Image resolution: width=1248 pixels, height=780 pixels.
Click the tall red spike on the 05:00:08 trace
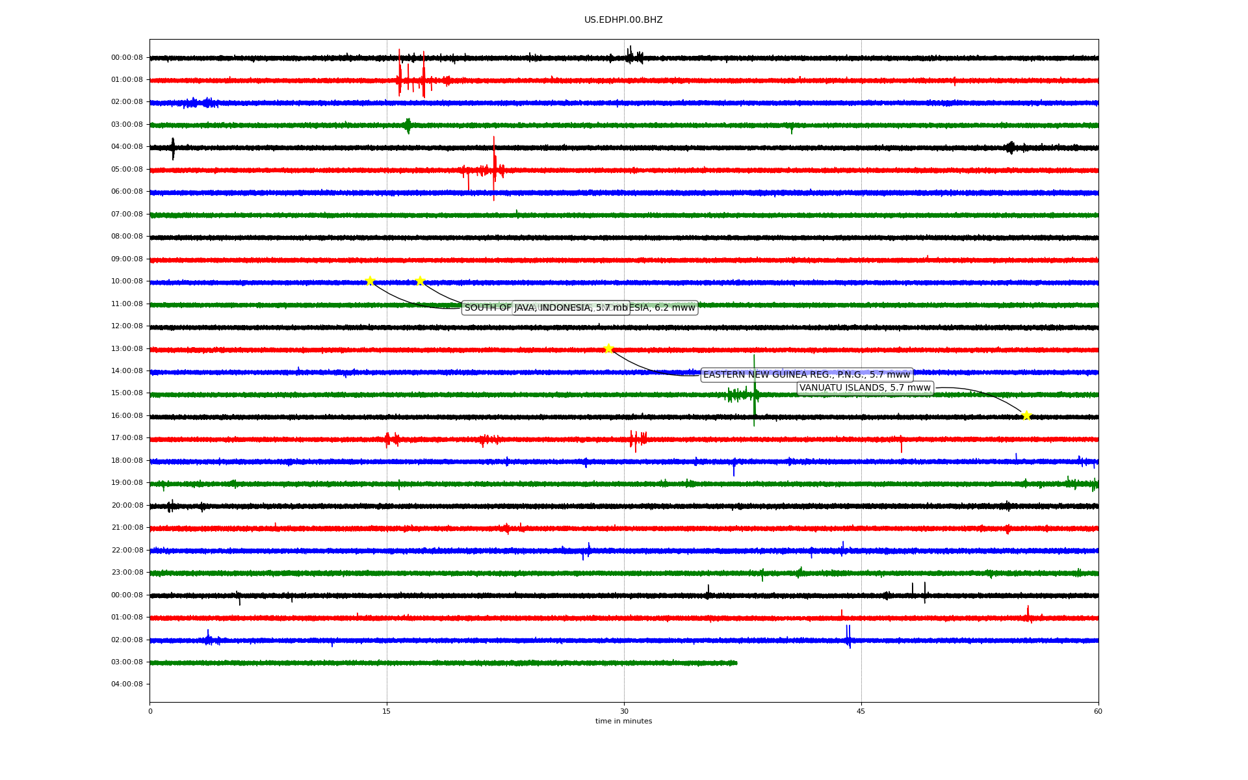[494, 168]
